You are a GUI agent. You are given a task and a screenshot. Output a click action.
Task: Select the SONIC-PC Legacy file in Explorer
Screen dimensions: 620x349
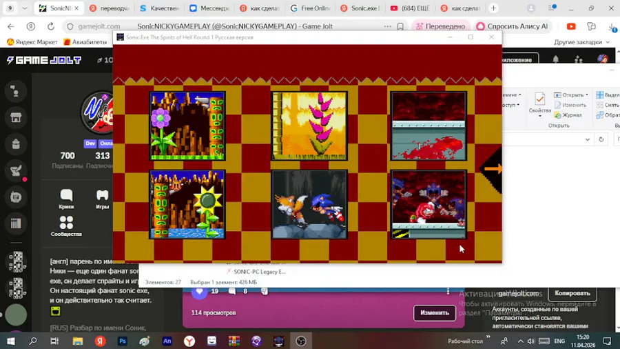[256, 272]
